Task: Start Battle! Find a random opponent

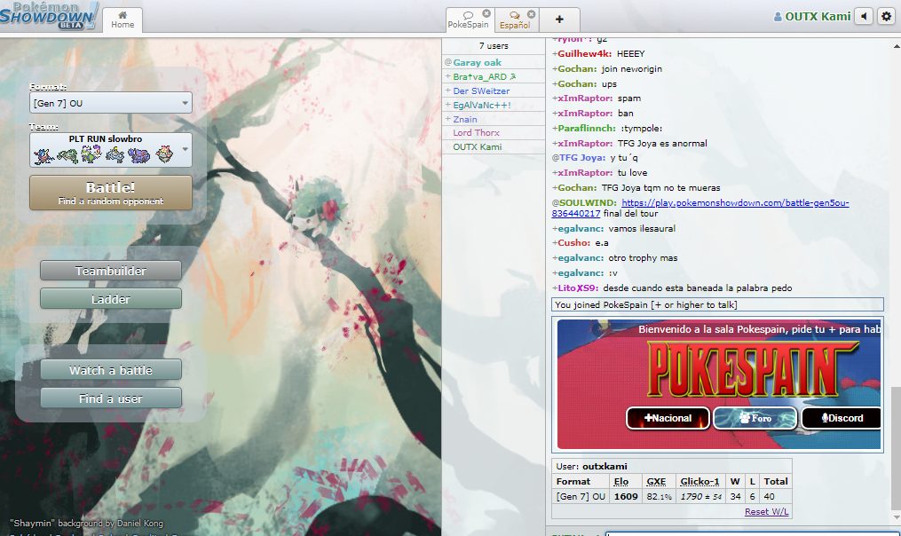Action: 111,193
